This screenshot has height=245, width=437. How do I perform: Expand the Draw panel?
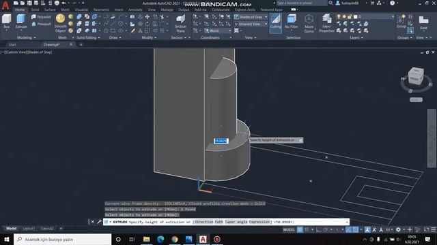pos(115,37)
